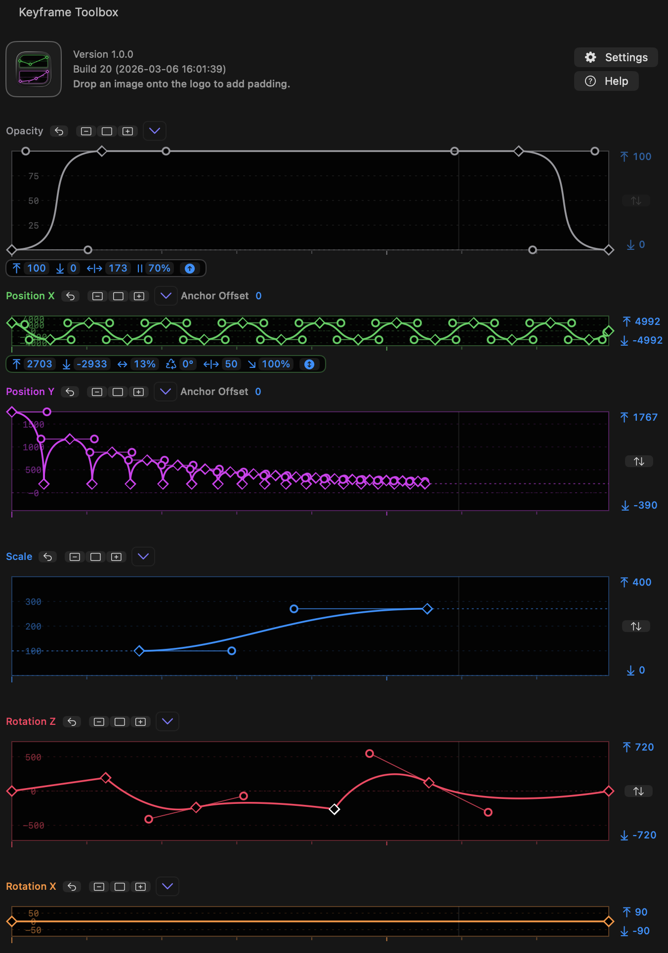Click the plus box icon for Rotation X
Screen dimensions: 668x953
[140, 887]
